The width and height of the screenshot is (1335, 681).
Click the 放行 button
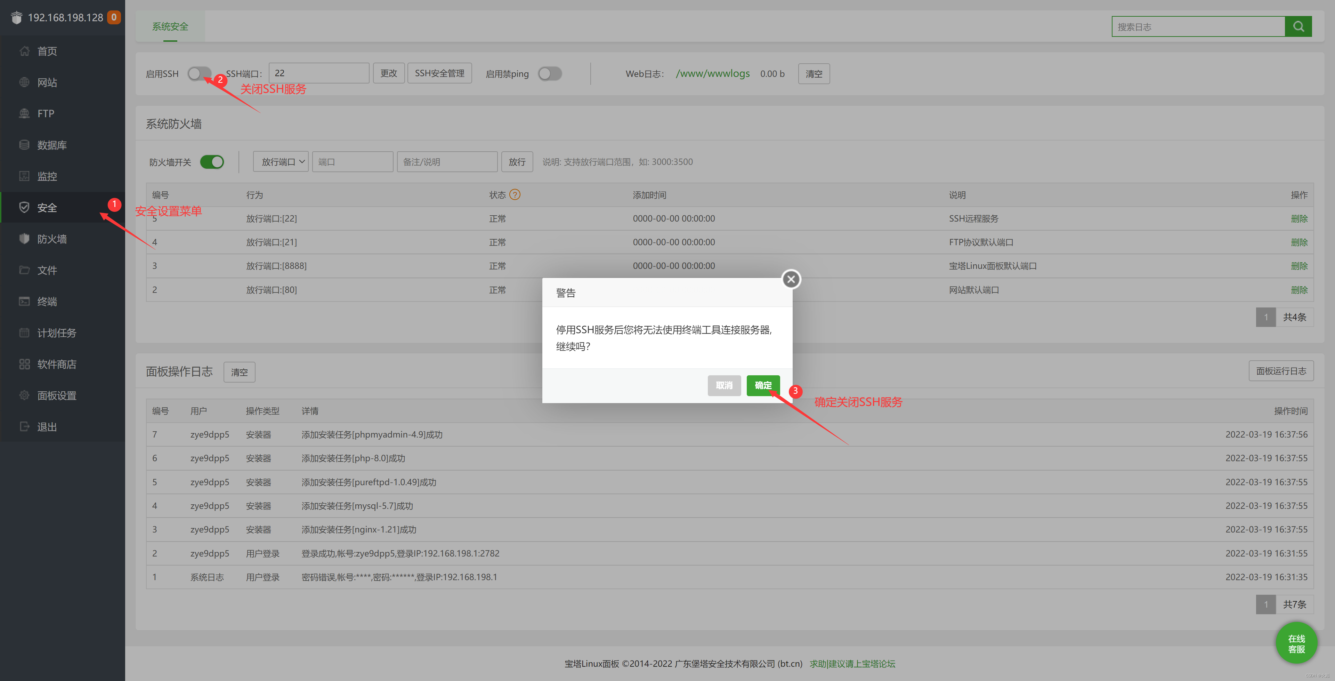[x=517, y=162]
